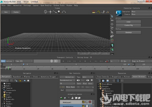Screen dimensions: 152x107
Task: Open the Open Reality menu
Action: pos(46,5)
